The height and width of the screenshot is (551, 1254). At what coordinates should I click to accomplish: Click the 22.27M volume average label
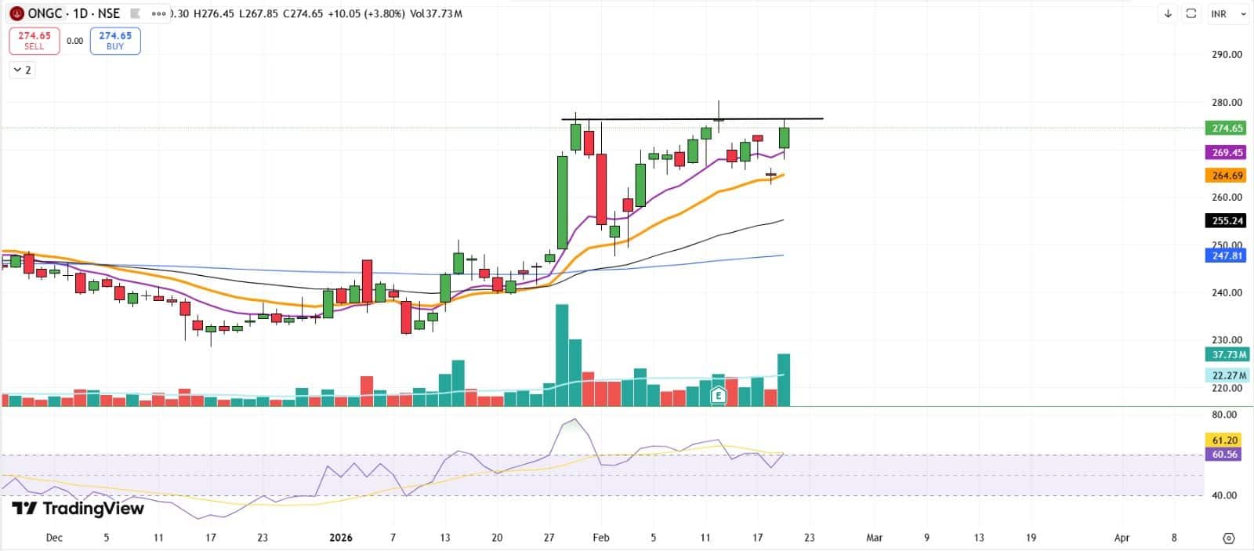click(1227, 375)
